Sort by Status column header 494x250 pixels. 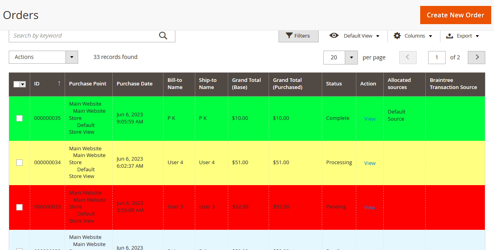click(x=334, y=84)
